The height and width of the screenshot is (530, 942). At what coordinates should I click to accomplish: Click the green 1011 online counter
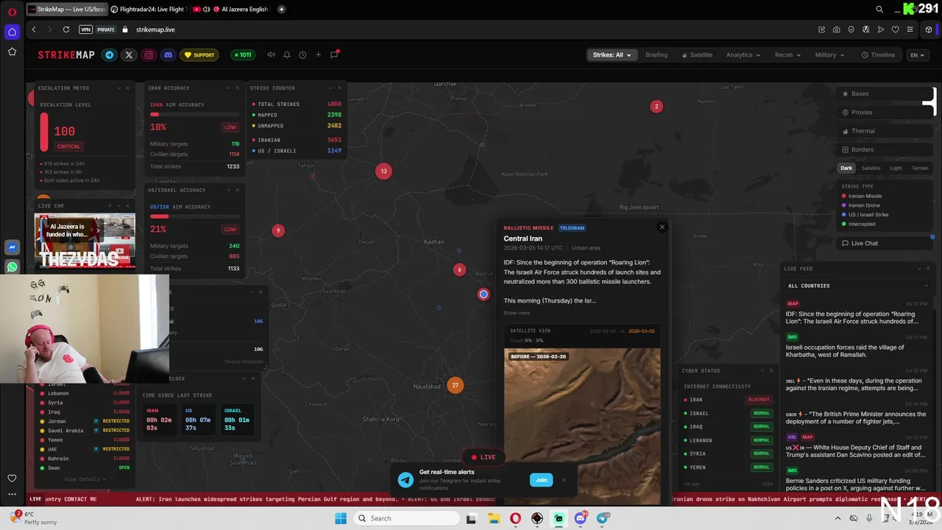(x=242, y=54)
